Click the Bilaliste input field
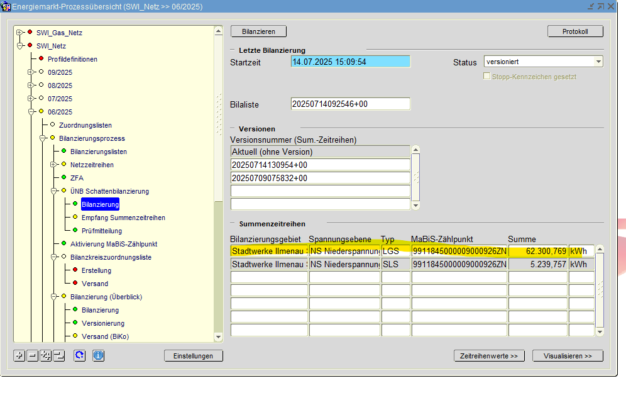The height and width of the screenshot is (393, 626). point(350,104)
